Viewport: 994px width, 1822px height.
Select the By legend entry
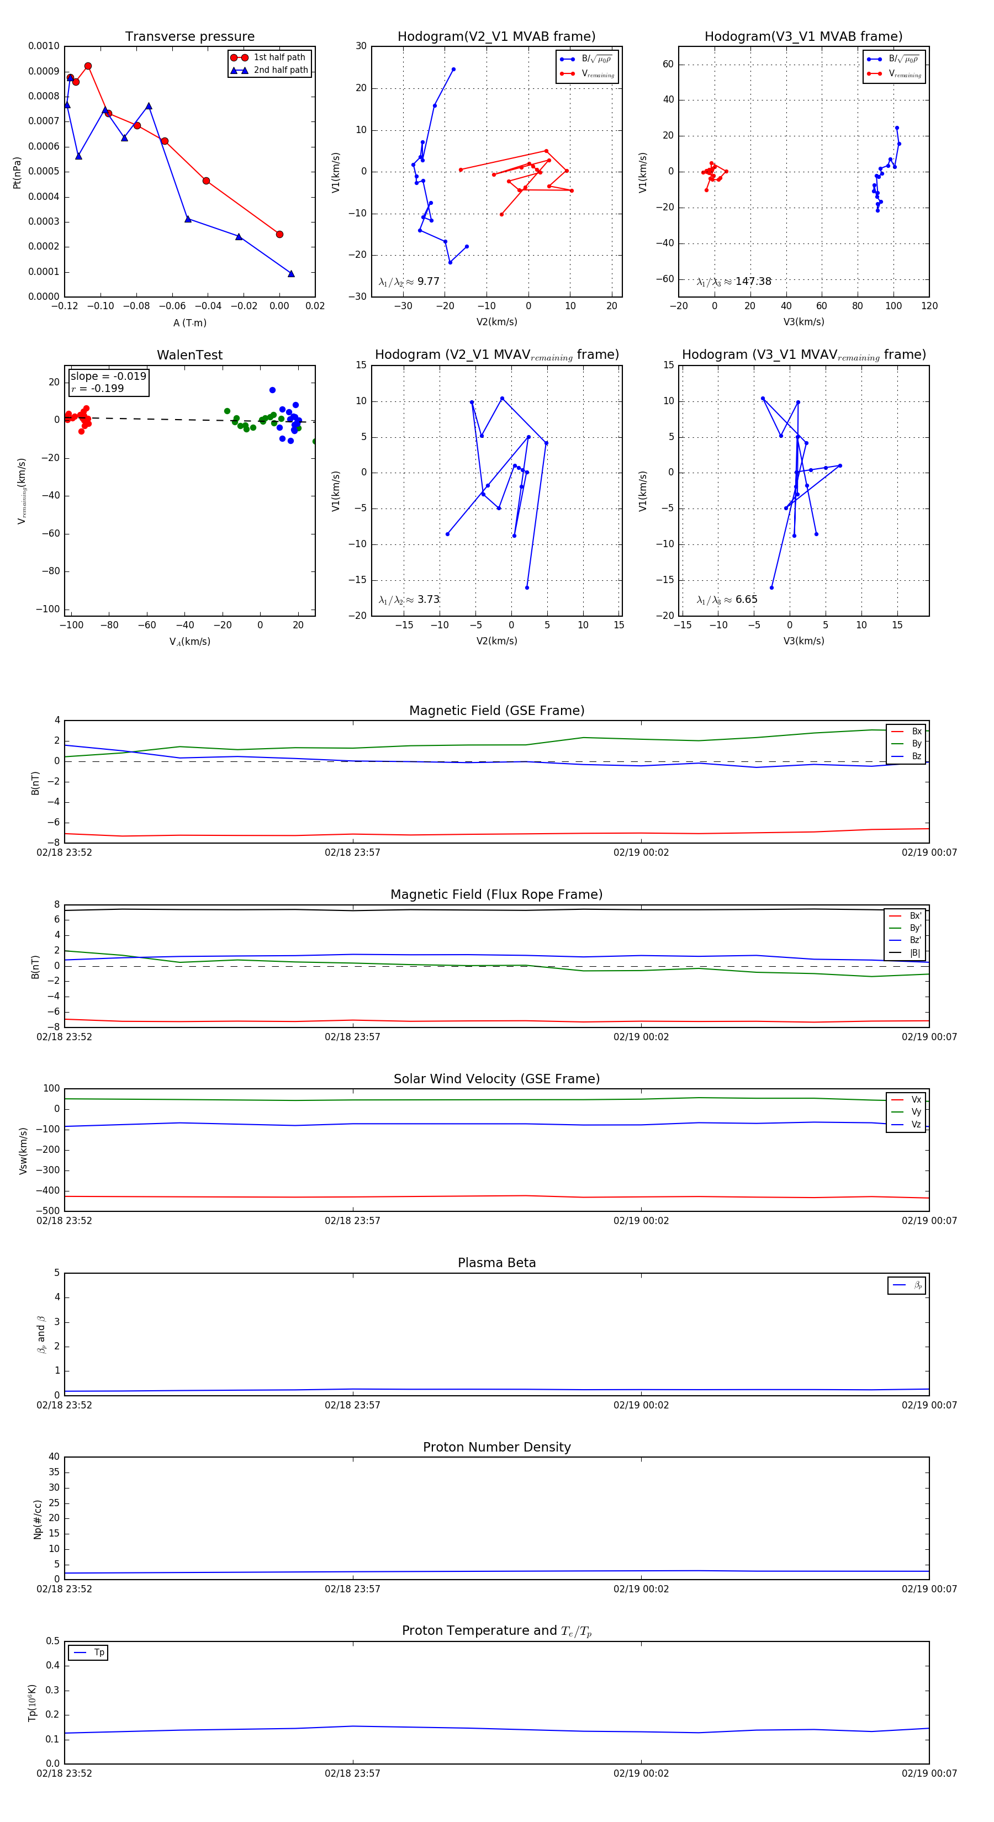coord(906,743)
